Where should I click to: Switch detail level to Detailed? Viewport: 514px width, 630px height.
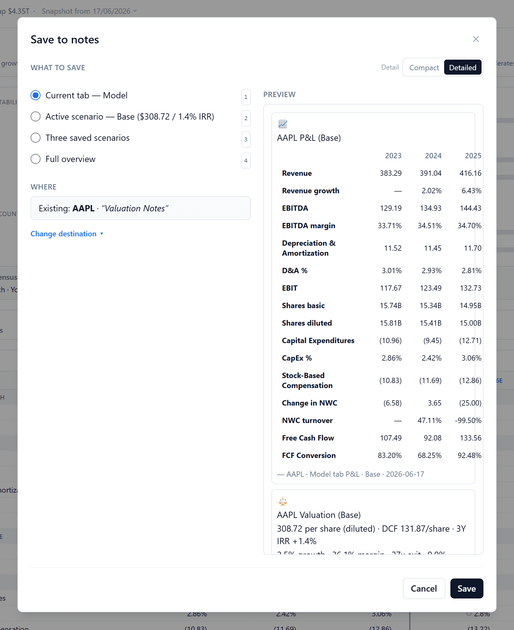[463, 67]
